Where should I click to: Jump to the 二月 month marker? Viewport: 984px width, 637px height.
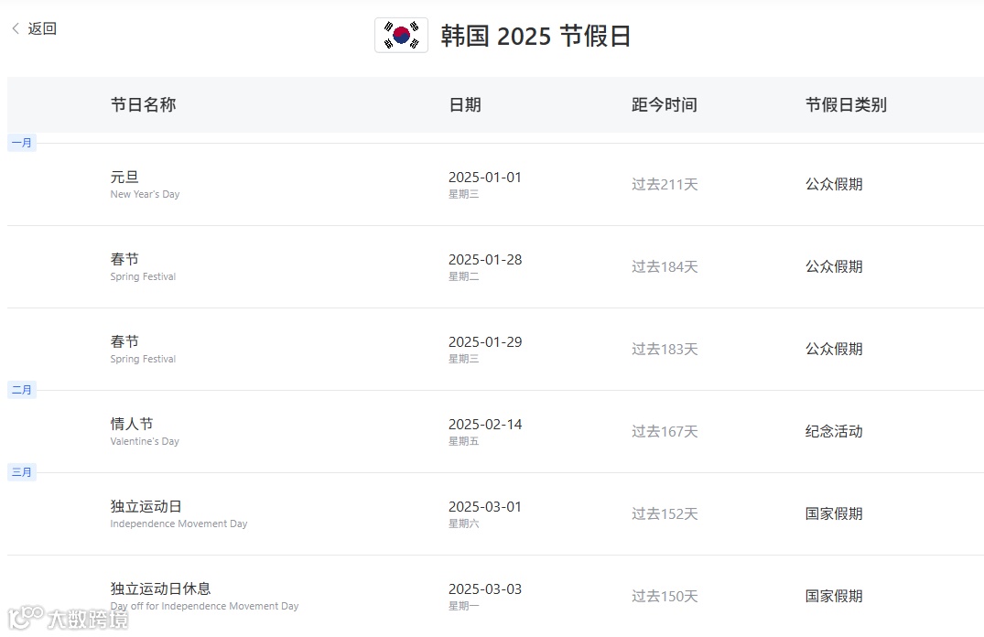pos(22,391)
